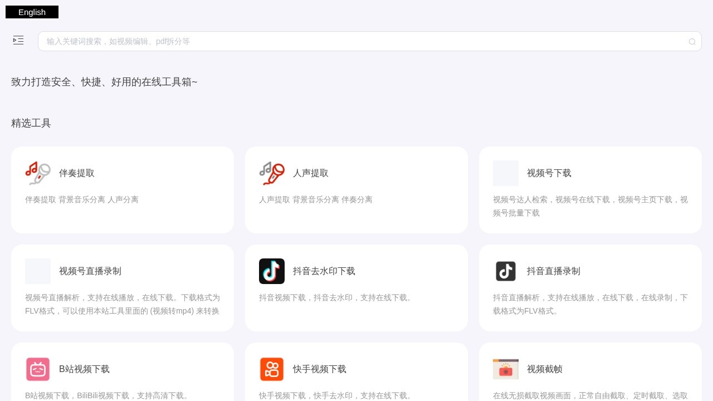Image resolution: width=713 pixels, height=401 pixels.
Task: Open the B站视频下载 title link
Action: tap(85, 369)
